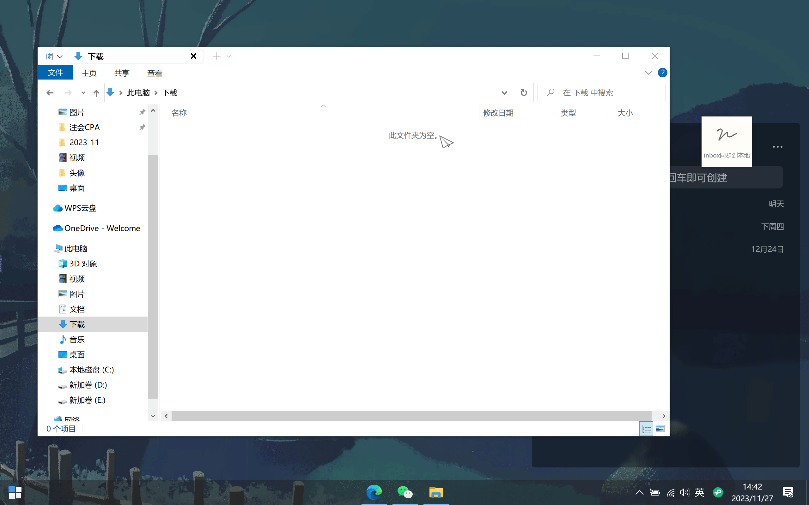Sort by the 类型 column header
Screen dimensions: 809x505
tap(568, 113)
